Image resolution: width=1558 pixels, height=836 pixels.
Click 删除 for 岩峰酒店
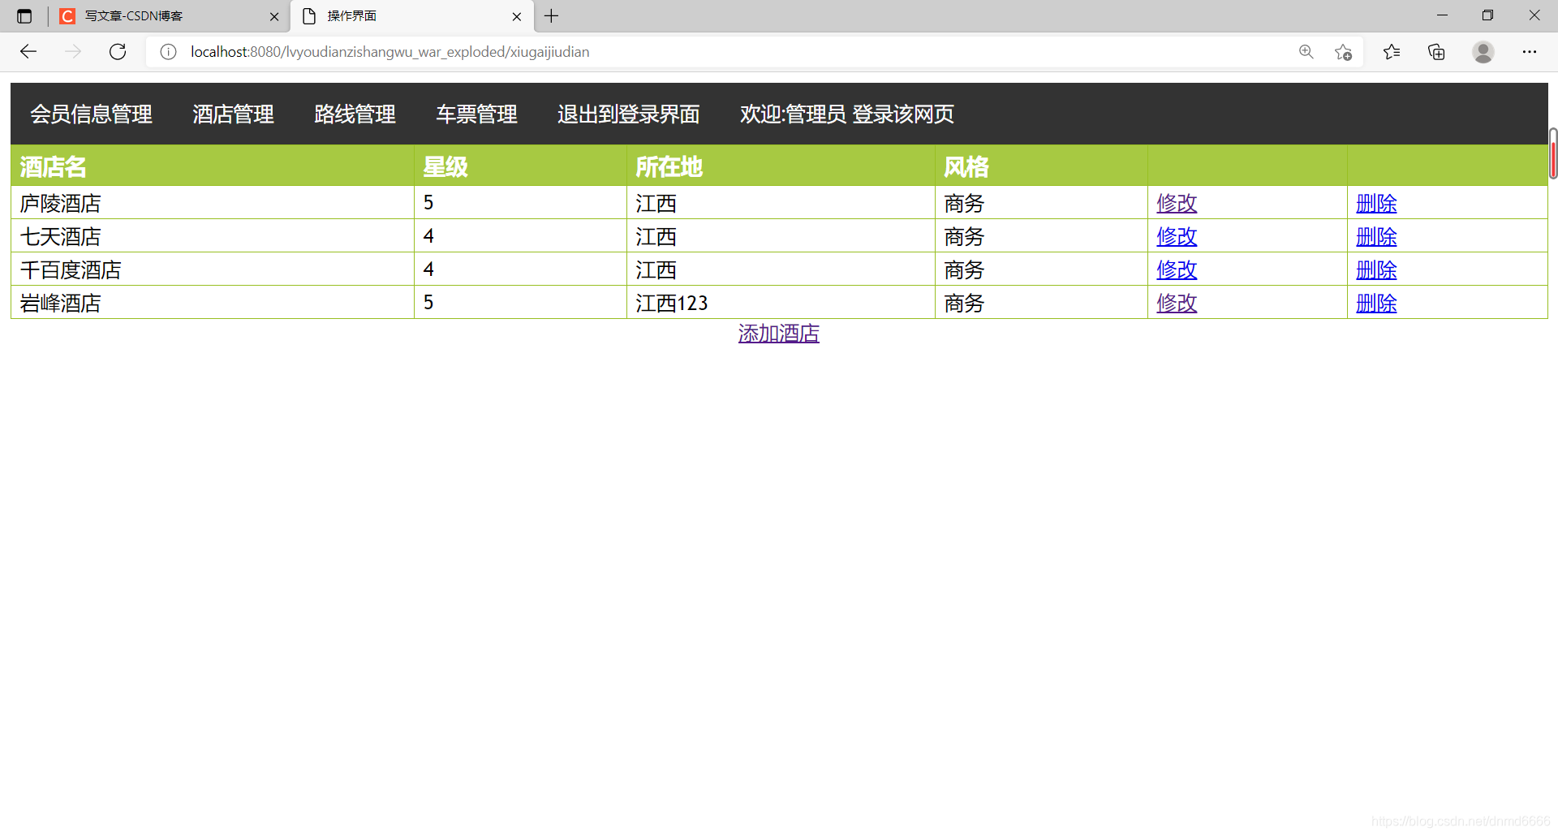(x=1376, y=303)
